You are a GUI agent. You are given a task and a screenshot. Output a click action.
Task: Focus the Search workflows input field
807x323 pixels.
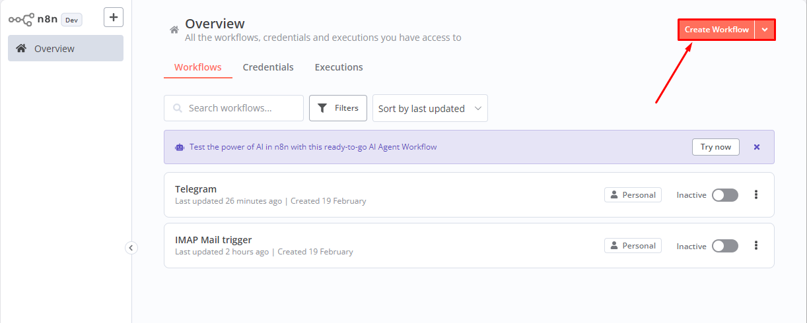234,108
